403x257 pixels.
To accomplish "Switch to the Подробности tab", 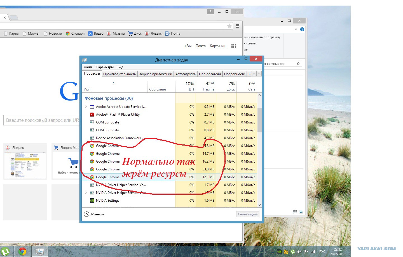I will tap(235, 74).
